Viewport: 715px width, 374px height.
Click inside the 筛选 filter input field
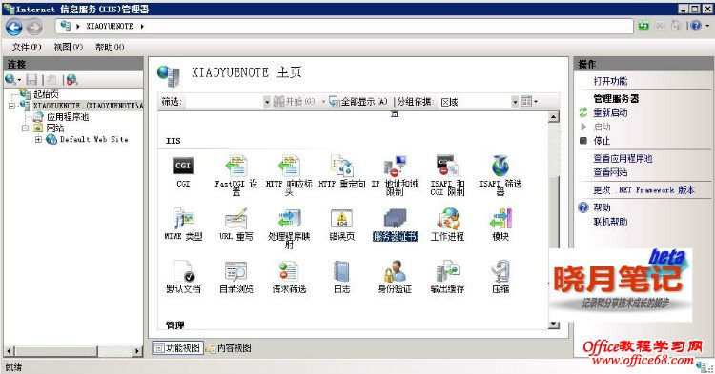click(x=224, y=102)
